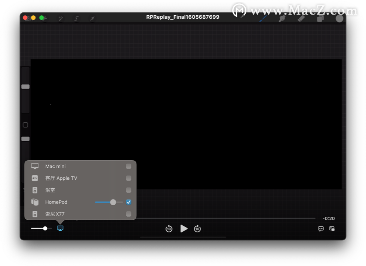Select Mac mini display icon

click(x=35, y=166)
